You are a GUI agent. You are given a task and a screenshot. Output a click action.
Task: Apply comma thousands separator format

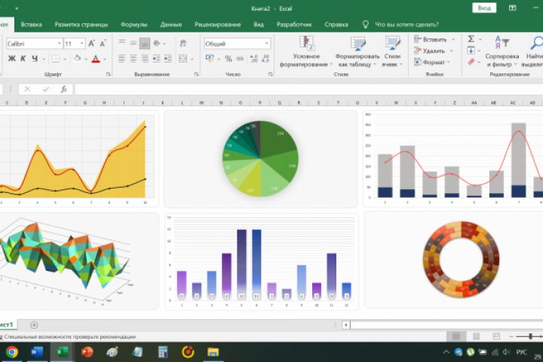pyautogui.click(x=240, y=59)
